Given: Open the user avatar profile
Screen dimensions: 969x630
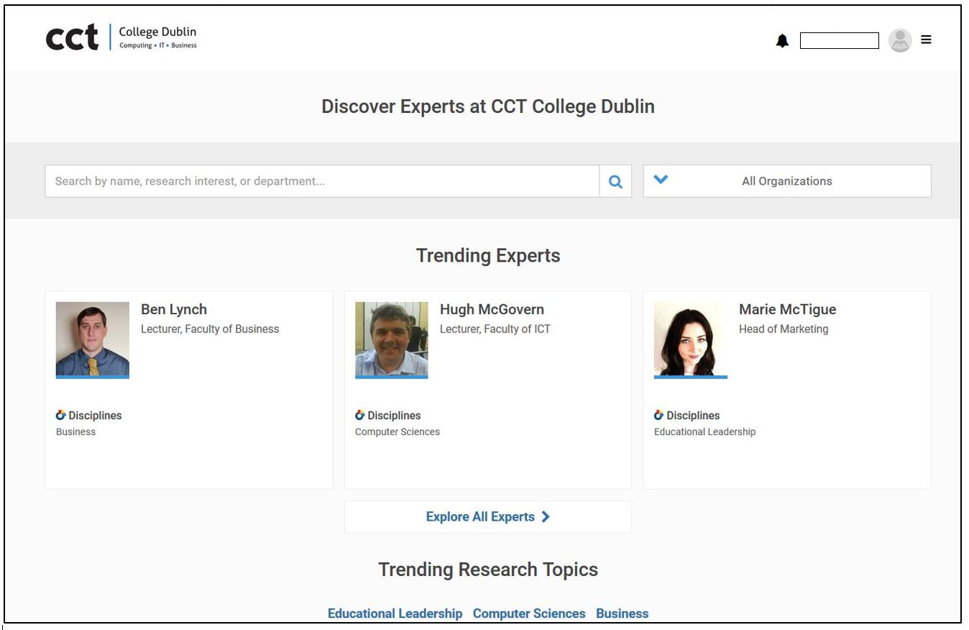Looking at the screenshot, I should click(x=900, y=40).
